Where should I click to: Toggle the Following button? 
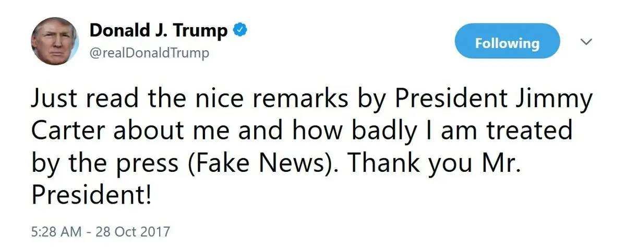507,43
